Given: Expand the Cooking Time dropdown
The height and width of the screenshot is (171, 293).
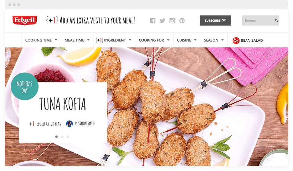Looking at the screenshot, I should [x=41, y=40].
